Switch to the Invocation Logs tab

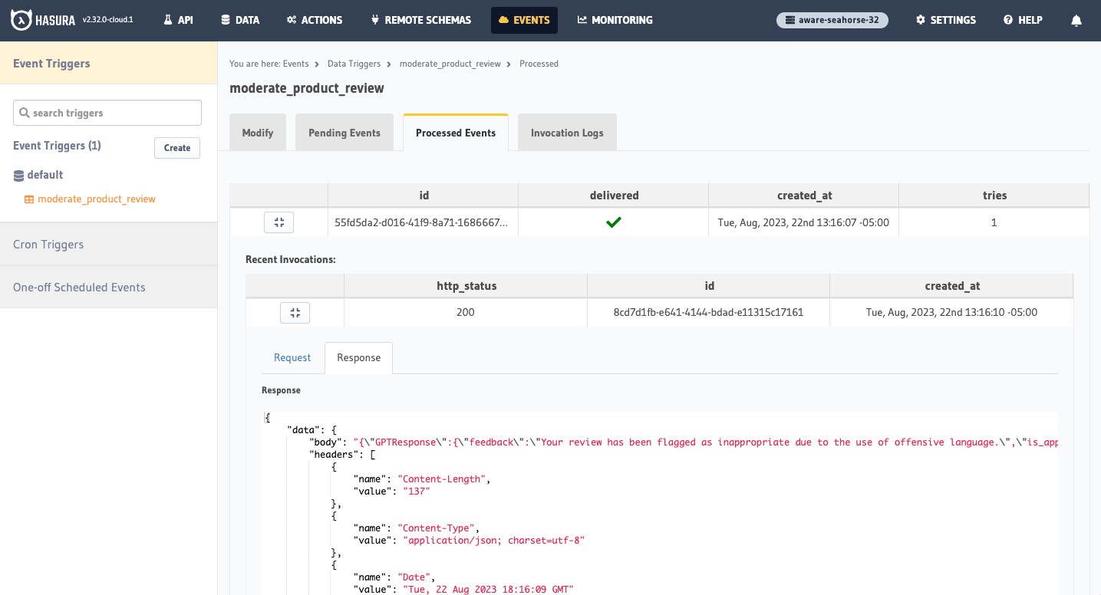click(x=566, y=132)
